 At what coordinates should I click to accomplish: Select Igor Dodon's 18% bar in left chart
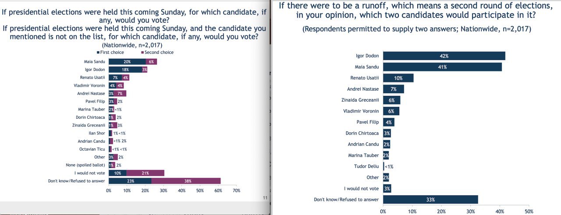coord(125,70)
